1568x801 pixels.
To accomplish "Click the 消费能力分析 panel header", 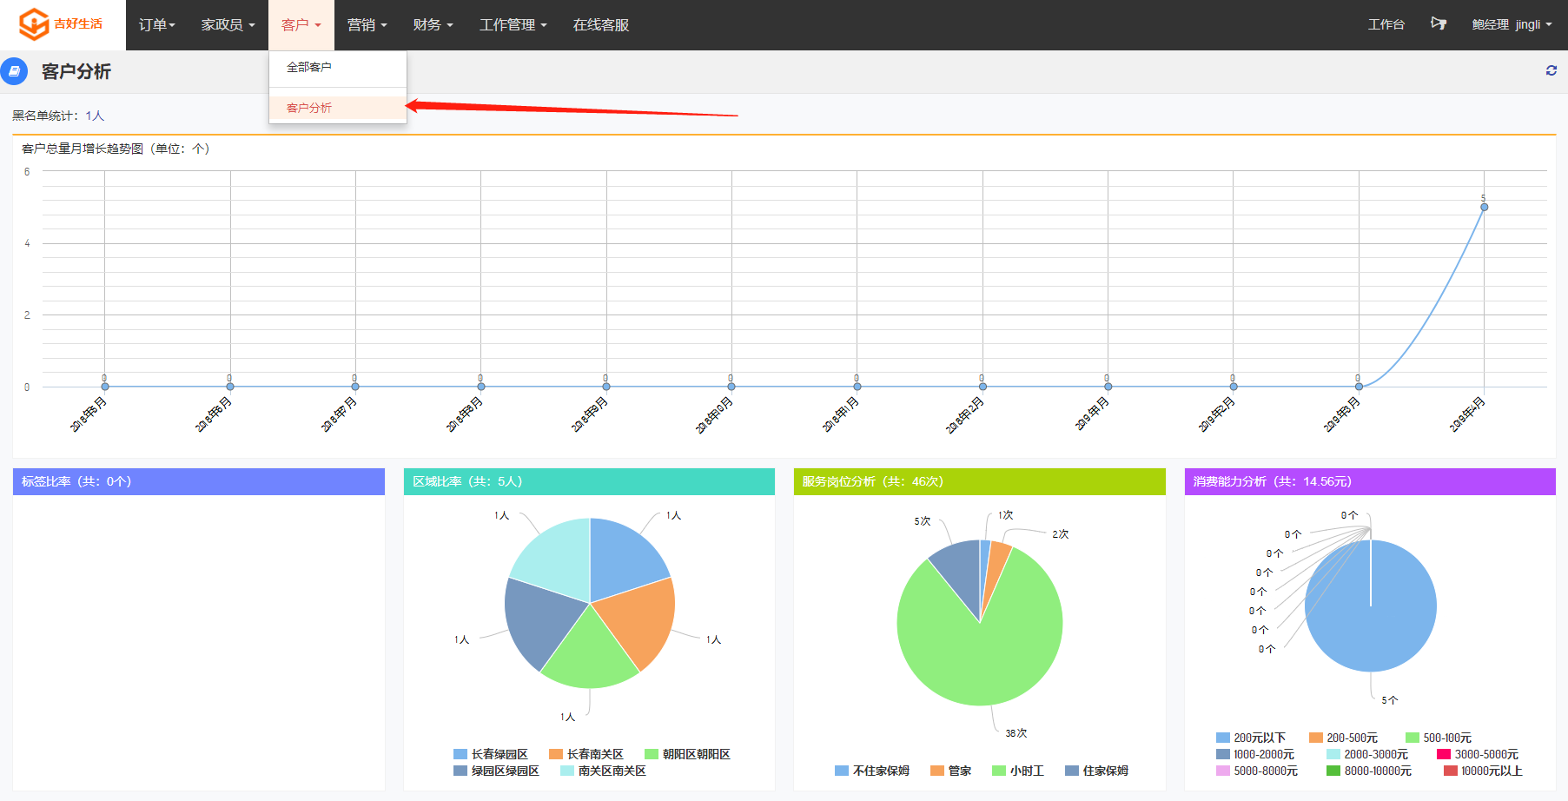I will (x=1370, y=481).
